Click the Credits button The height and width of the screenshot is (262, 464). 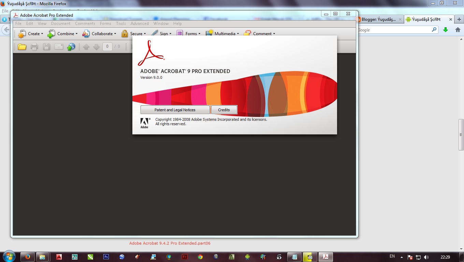click(224, 110)
